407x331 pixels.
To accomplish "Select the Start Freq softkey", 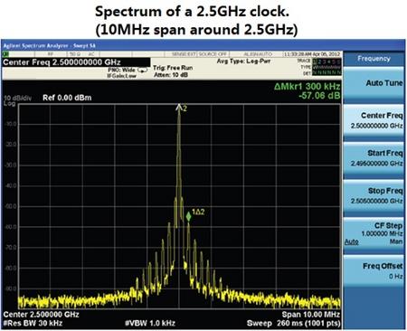I will [x=374, y=160].
